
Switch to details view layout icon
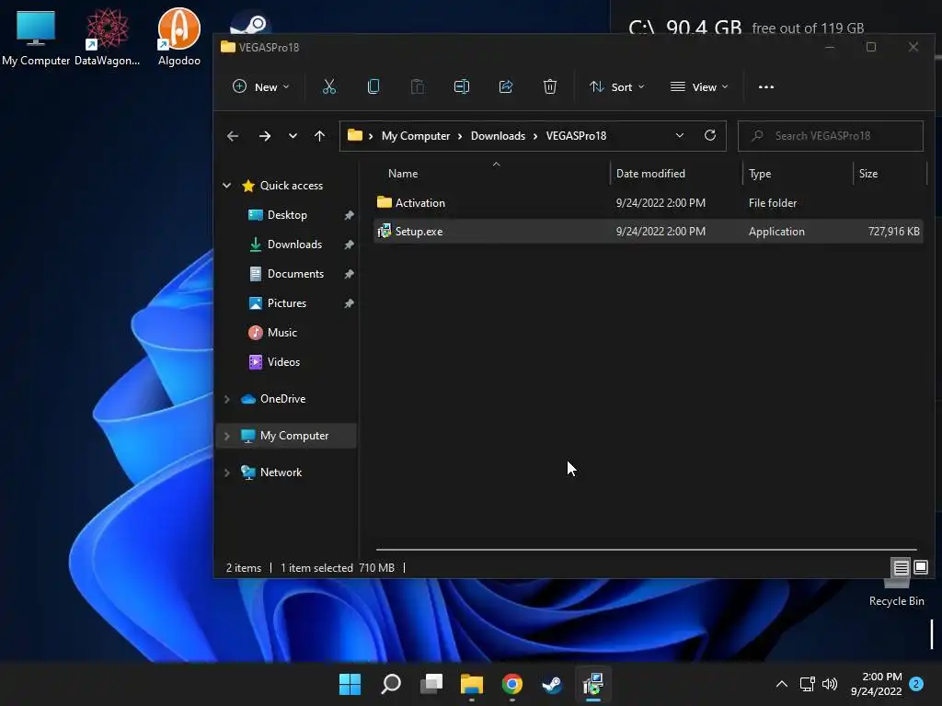tap(901, 567)
